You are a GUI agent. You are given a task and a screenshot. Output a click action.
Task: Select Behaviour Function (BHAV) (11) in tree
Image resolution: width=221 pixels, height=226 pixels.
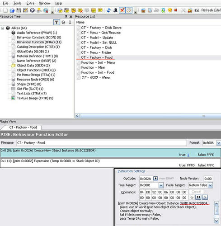39,42
